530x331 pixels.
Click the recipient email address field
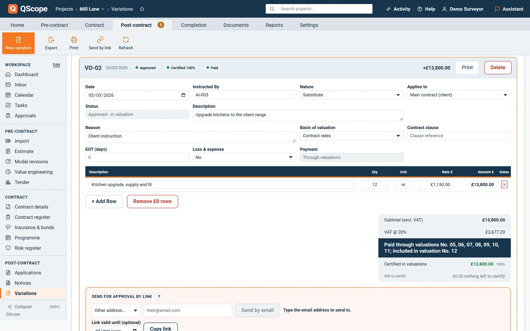coord(188,310)
